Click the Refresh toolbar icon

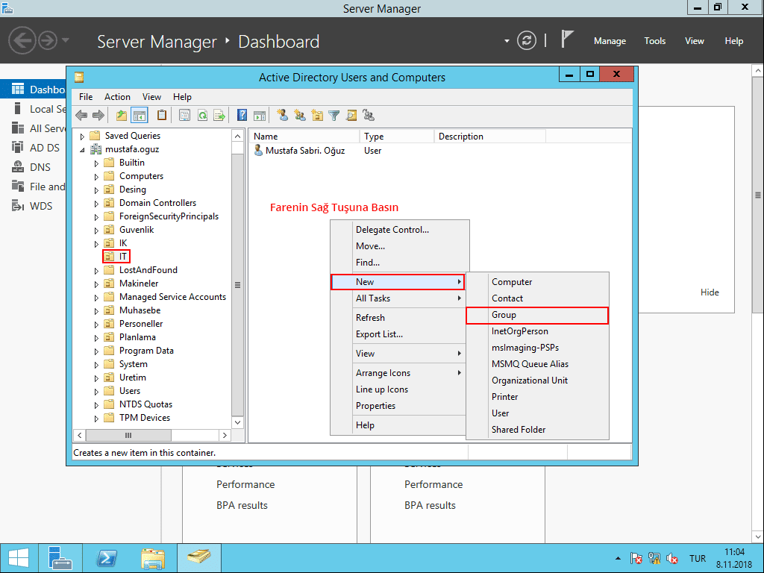pos(202,116)
